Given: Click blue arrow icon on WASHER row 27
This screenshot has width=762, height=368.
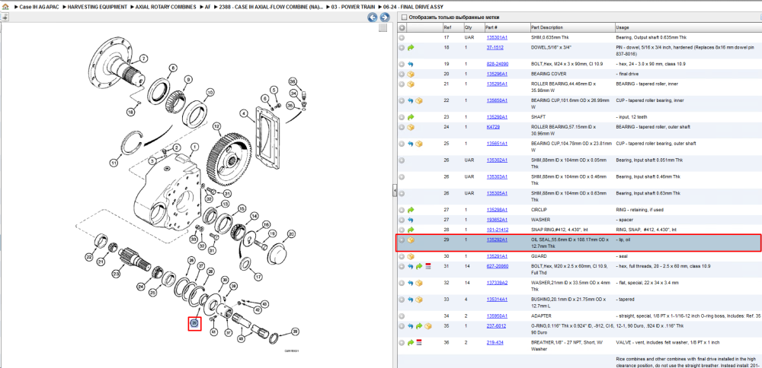Looking at the screenshot, I should (411, 220).
